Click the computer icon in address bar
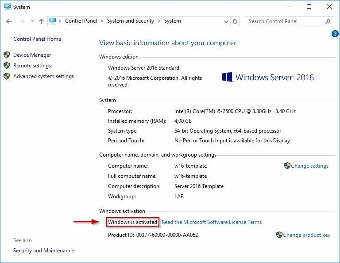Viewport: 340px width, 263px height. point(52,21)
